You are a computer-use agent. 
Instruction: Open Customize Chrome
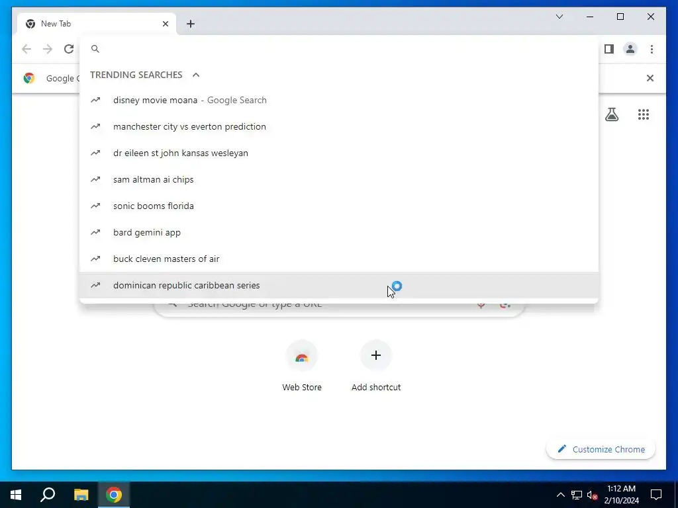tap(601, 449)
